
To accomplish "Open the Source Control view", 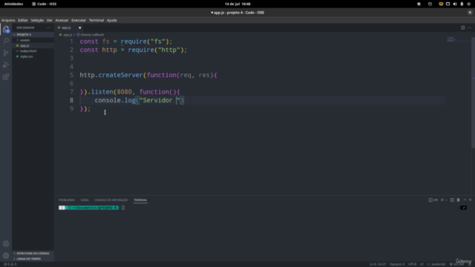I will click(x=6, y=53).
